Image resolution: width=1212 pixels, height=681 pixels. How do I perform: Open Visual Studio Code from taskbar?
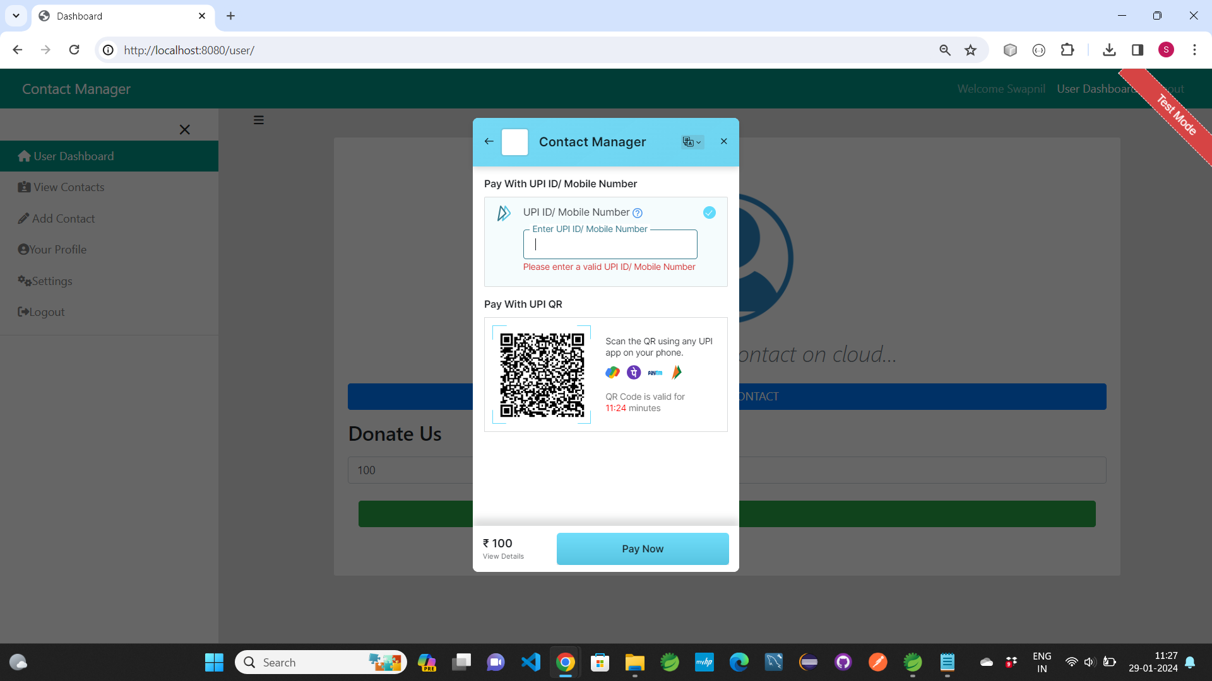click(530, 662)
